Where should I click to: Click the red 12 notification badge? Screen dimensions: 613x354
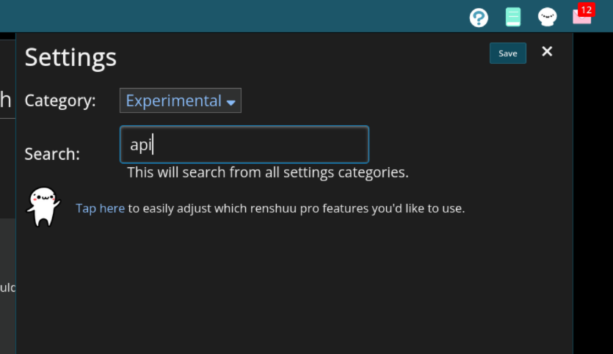[x=586, y=10]
